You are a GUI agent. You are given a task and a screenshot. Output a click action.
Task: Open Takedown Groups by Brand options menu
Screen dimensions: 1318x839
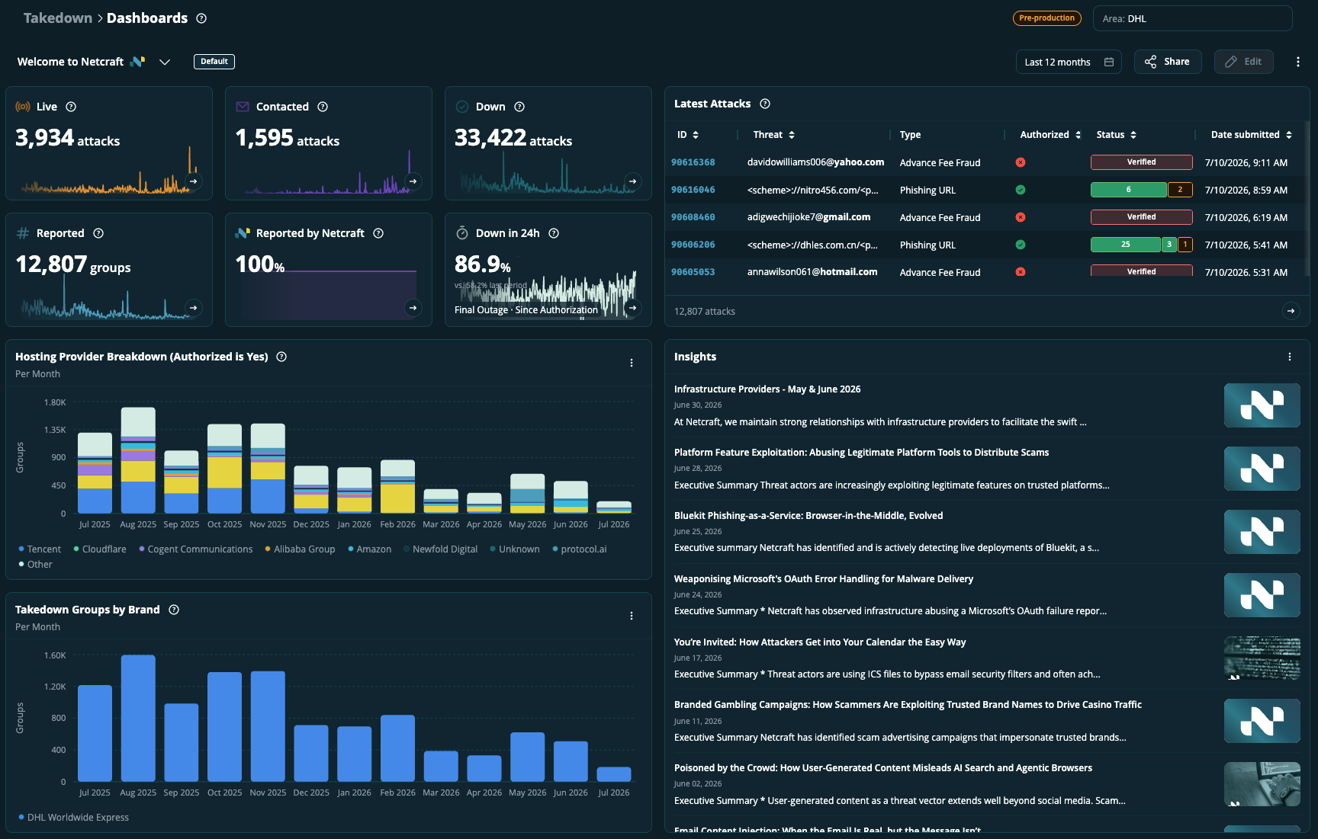(x=632, y=616)
